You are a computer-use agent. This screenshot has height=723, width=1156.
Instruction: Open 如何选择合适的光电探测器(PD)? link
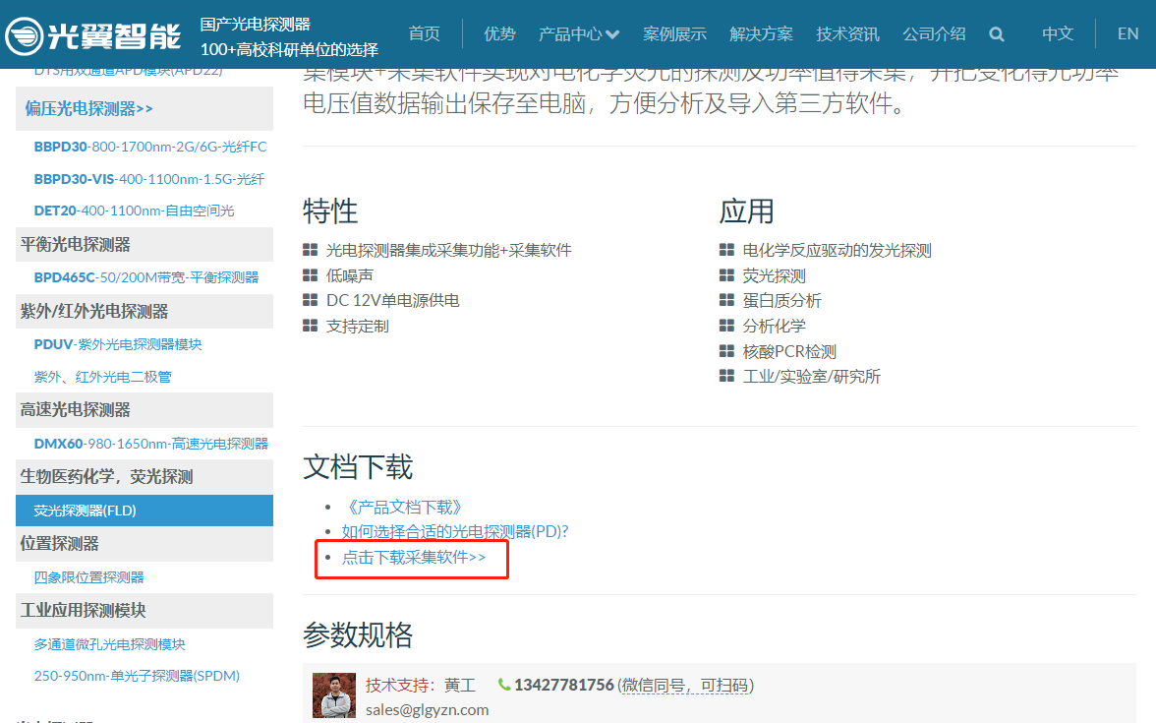(x=455, y=531)
